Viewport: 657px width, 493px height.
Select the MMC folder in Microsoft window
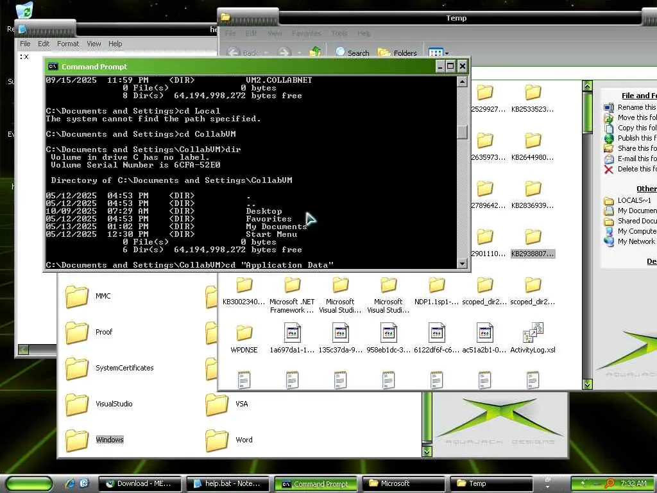pos(89,296)
